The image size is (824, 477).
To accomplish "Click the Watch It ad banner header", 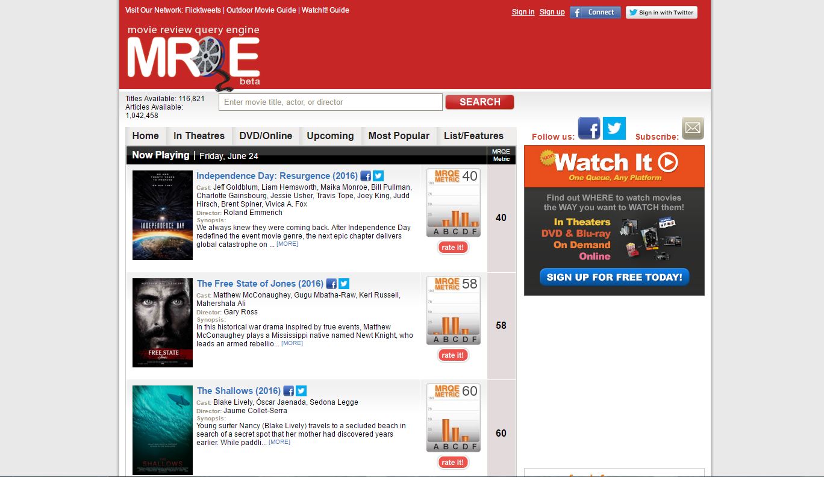I will coord(614,166).
